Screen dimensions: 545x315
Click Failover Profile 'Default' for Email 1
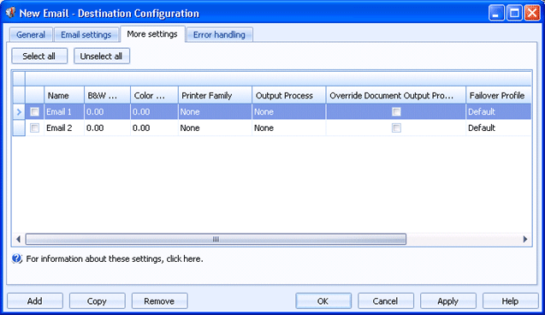499,112
